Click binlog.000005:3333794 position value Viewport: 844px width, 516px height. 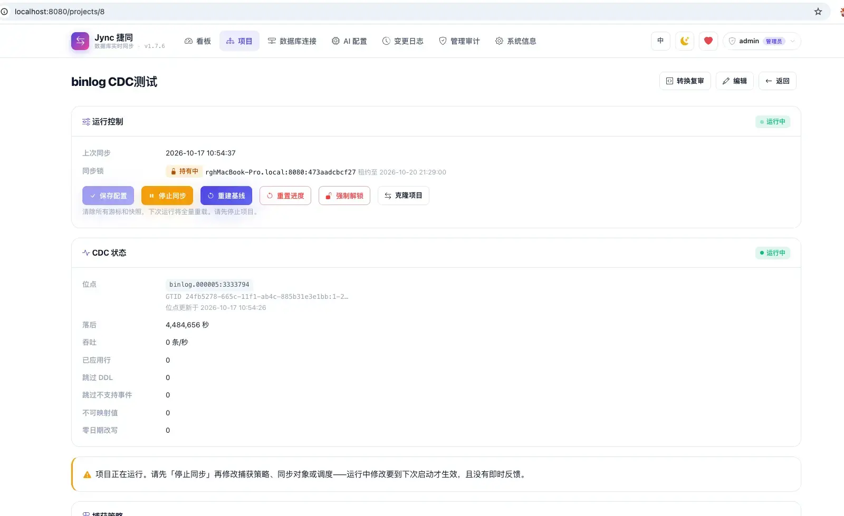(x=209, y=285)
